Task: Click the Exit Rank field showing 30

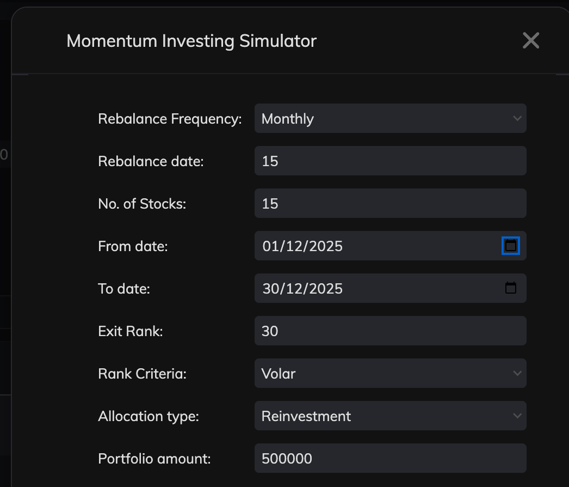Action: (x=390, y=331)
